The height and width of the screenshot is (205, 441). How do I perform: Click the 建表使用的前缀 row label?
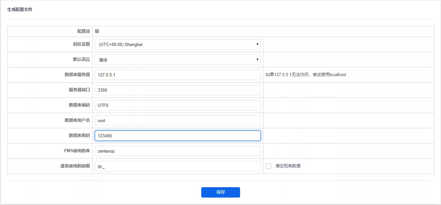point(75,166)
